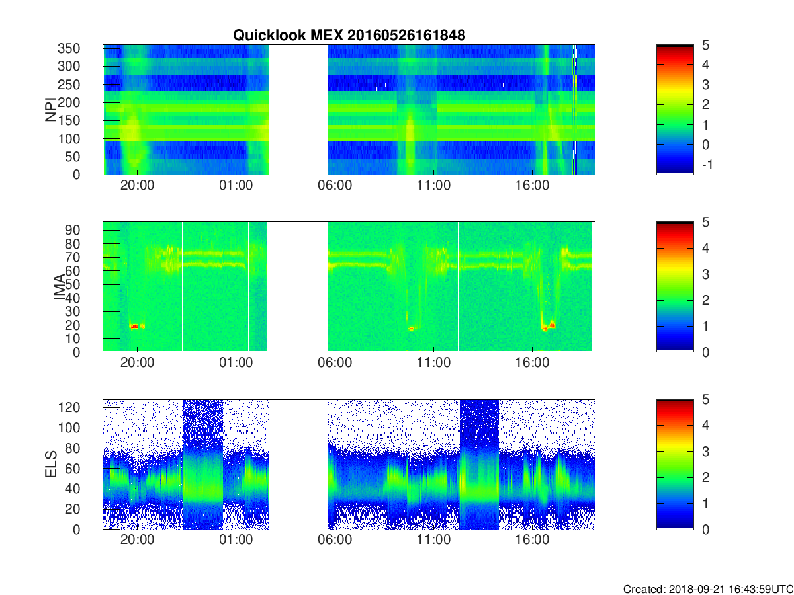This screenshot has height=595, width=794.
Task: Select the ELS y-axis label
Action: coord(51,464)
